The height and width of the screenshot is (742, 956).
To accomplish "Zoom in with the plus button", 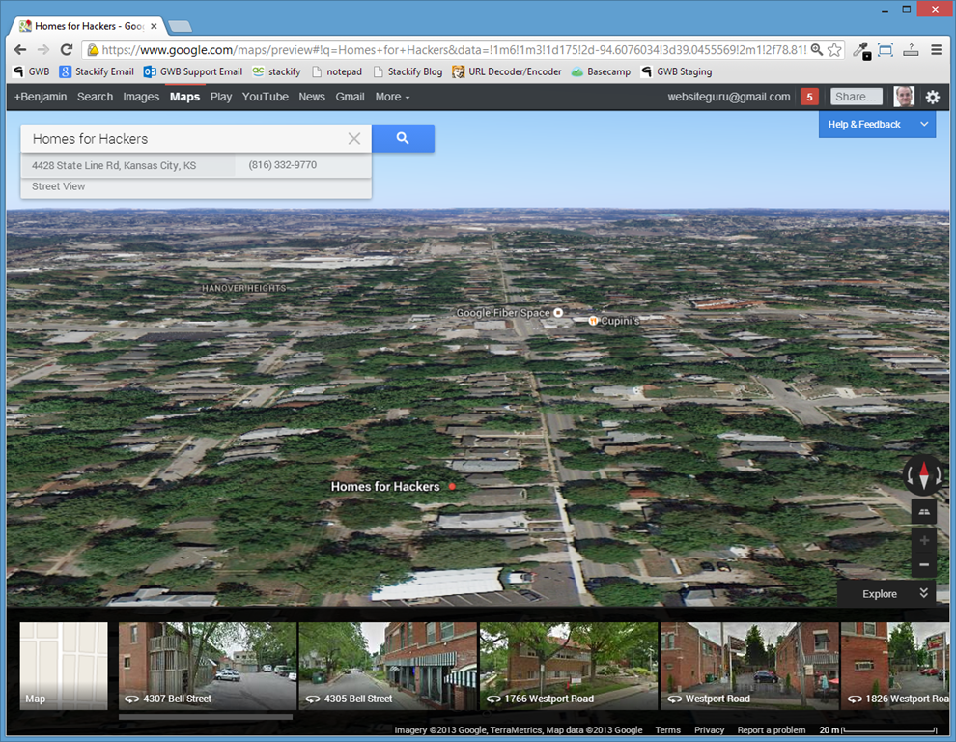I will pyautogui.click(x=924, y=541).
